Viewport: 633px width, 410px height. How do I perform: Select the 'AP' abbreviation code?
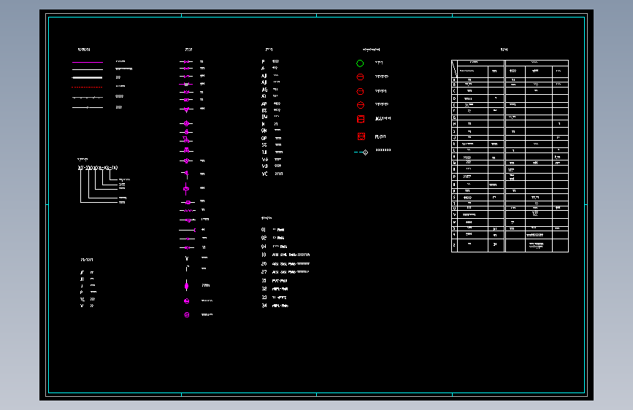tap(264, 104)
